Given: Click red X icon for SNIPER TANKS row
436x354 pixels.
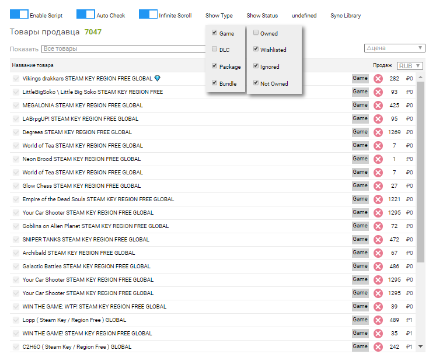Looking at the screenshot, I should point(378,240).
